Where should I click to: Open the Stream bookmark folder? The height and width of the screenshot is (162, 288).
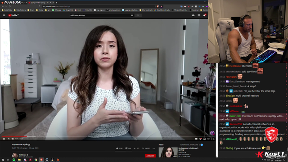coord(31,10)
